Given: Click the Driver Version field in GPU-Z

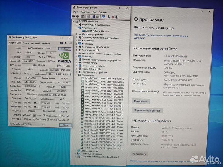Looking at the screenshot, I should pos(46,95).
